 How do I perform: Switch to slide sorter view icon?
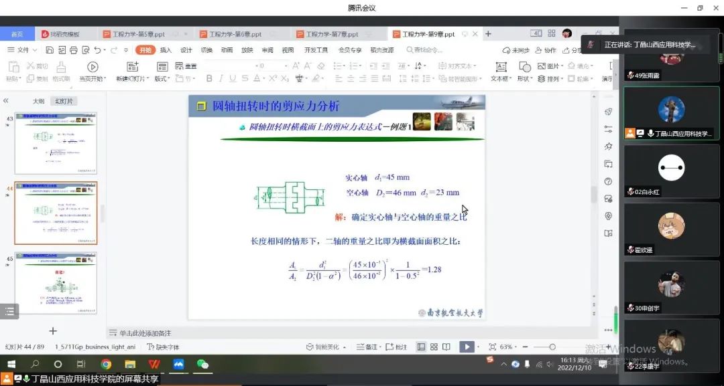(x=434, y=347)
